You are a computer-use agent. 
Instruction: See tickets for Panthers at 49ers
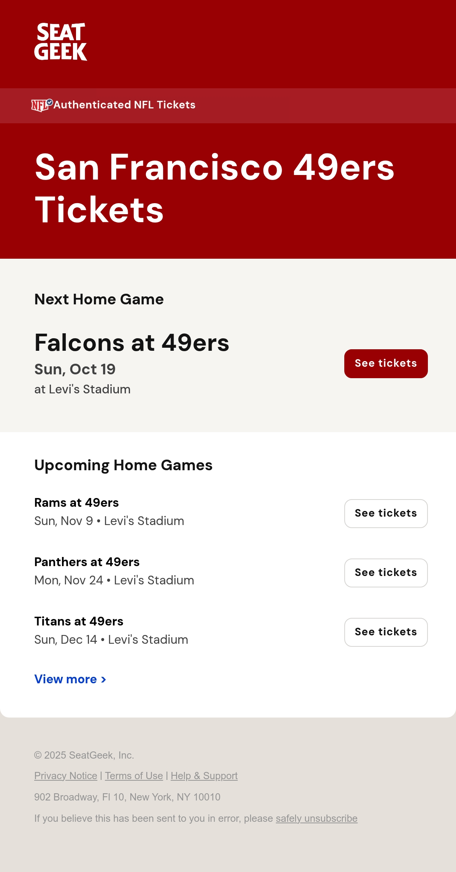click(386, 573)
